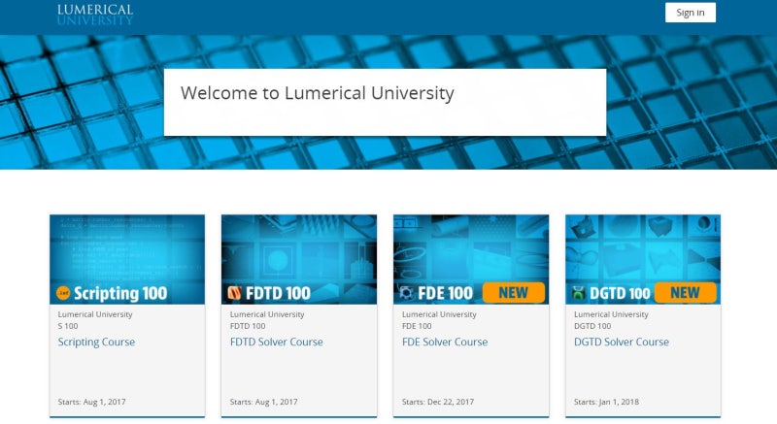This screenshot has width=777, height=424.
Task: Open the Scripting Course link
Action: tap(96, 342)
